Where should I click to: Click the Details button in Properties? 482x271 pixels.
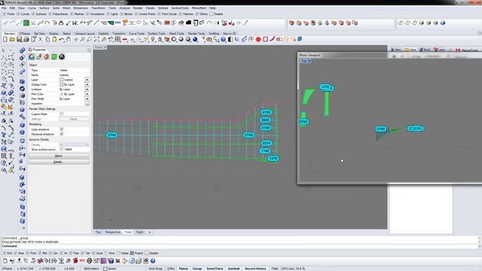pos(59,162)
